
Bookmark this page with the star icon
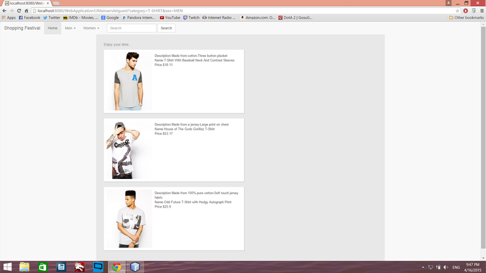point(457,11)
